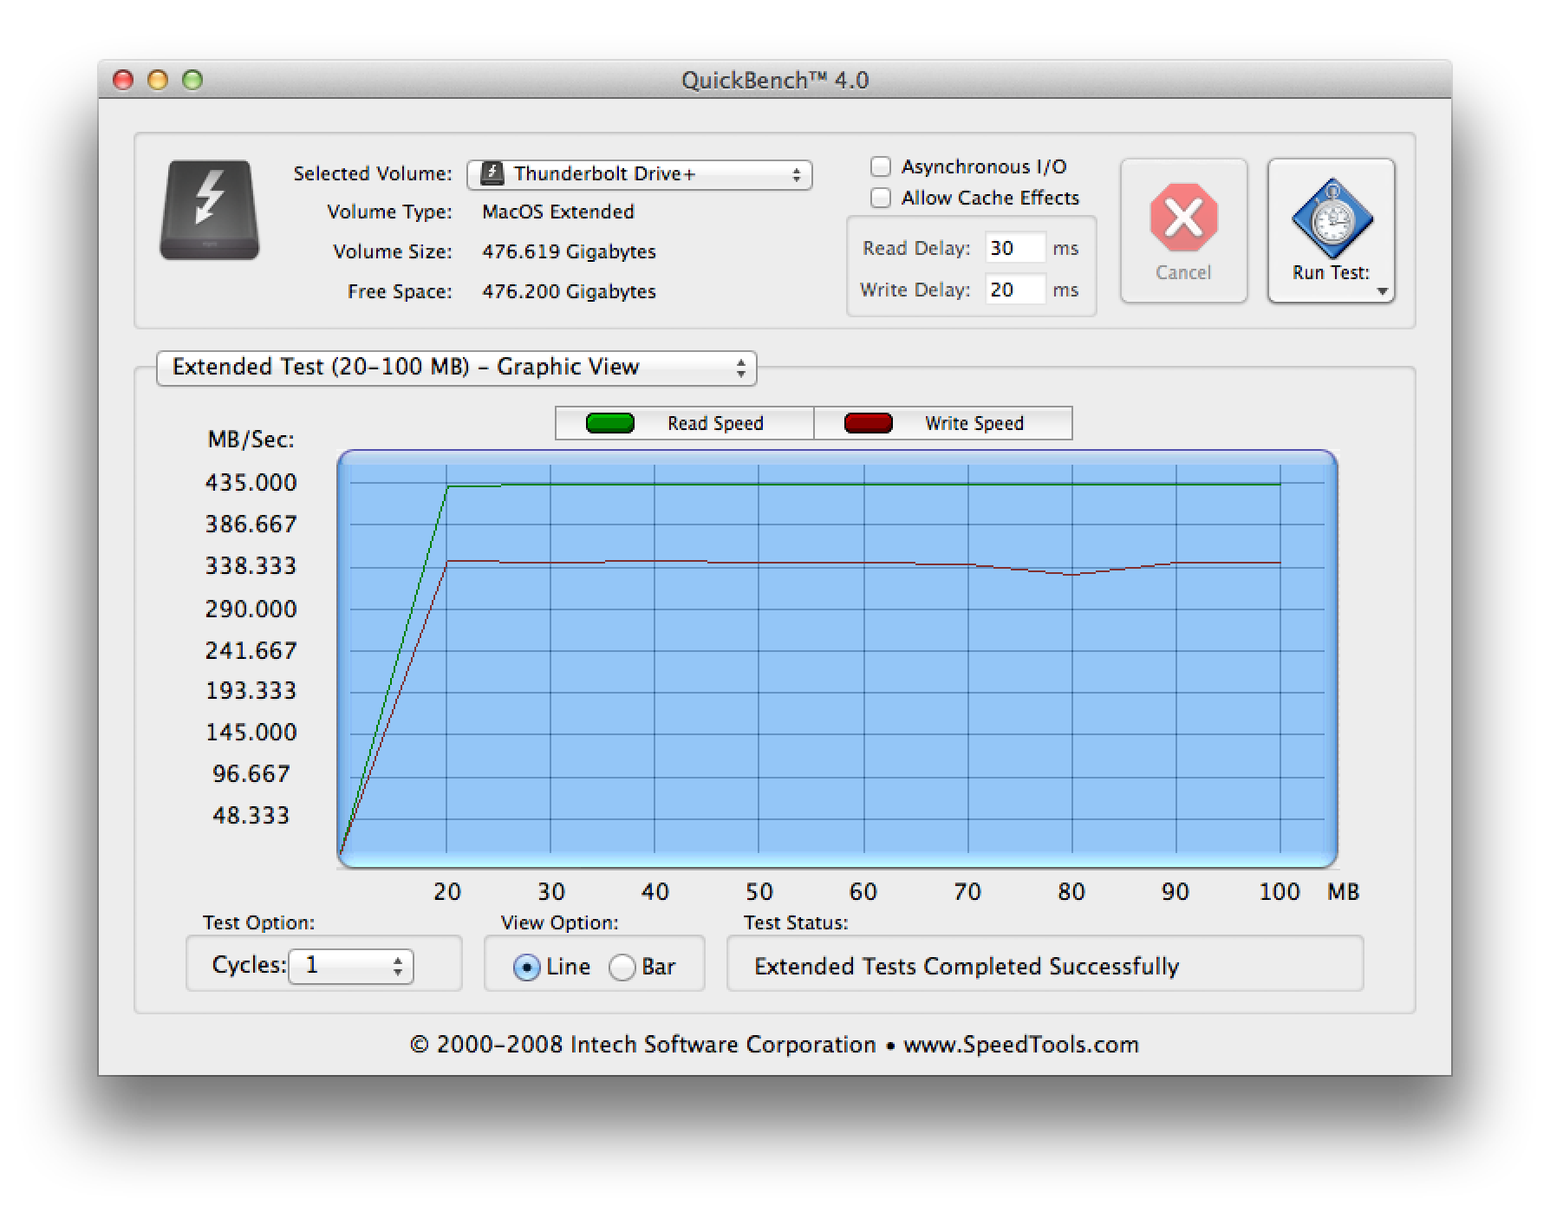Click the Write Speed legend label
The height and width of the screenshot is (1212, 1550).
click(x=974, y=423)
